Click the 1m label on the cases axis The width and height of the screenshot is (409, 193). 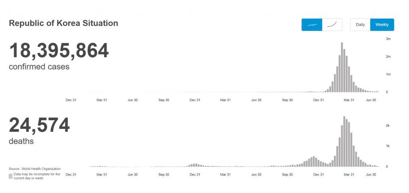pos(388,74)
